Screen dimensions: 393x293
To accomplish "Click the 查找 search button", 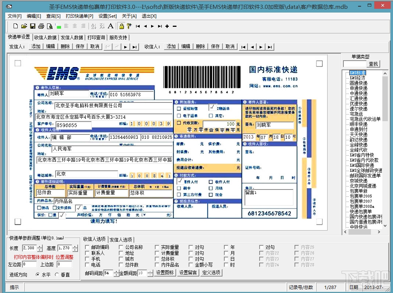I will pos(374,64).
